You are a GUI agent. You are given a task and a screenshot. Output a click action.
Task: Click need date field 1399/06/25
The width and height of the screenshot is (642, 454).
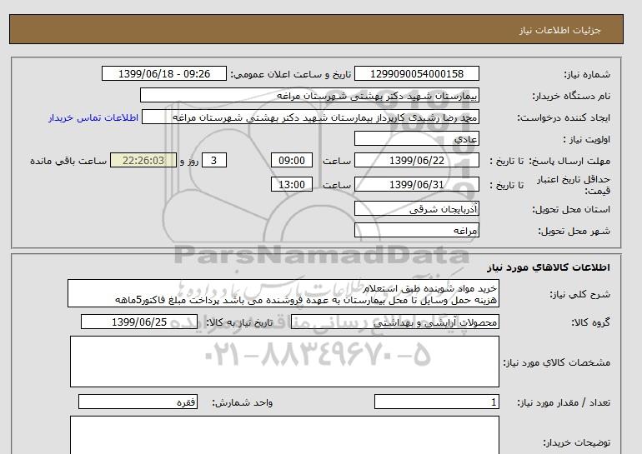pos(139,322)
